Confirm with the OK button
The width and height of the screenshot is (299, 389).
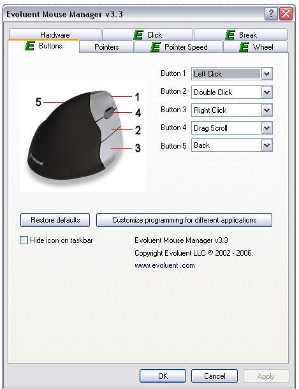(x=163, y=376)
